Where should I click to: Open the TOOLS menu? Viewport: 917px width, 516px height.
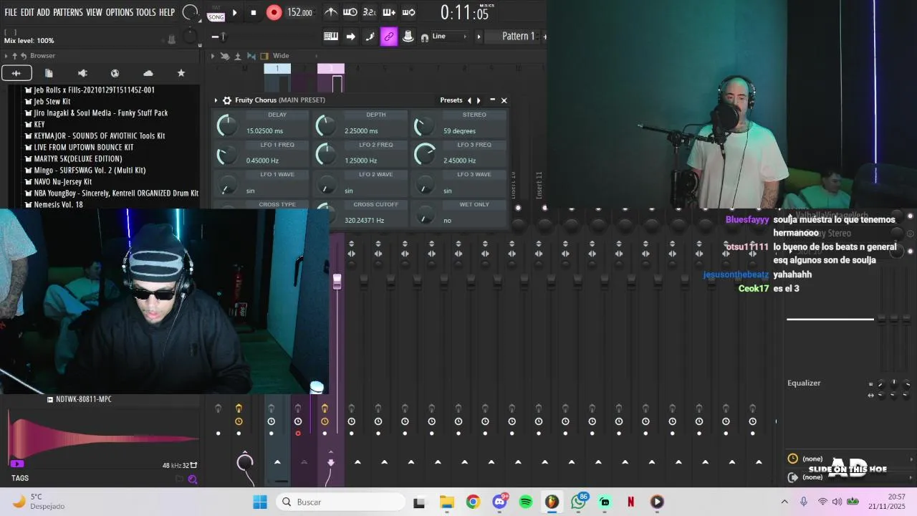coord(146,12)
